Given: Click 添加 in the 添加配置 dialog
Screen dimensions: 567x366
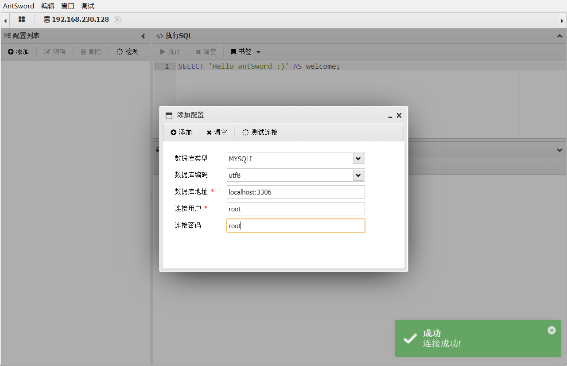Looking at the screenshot, I should tap(181, 132).
